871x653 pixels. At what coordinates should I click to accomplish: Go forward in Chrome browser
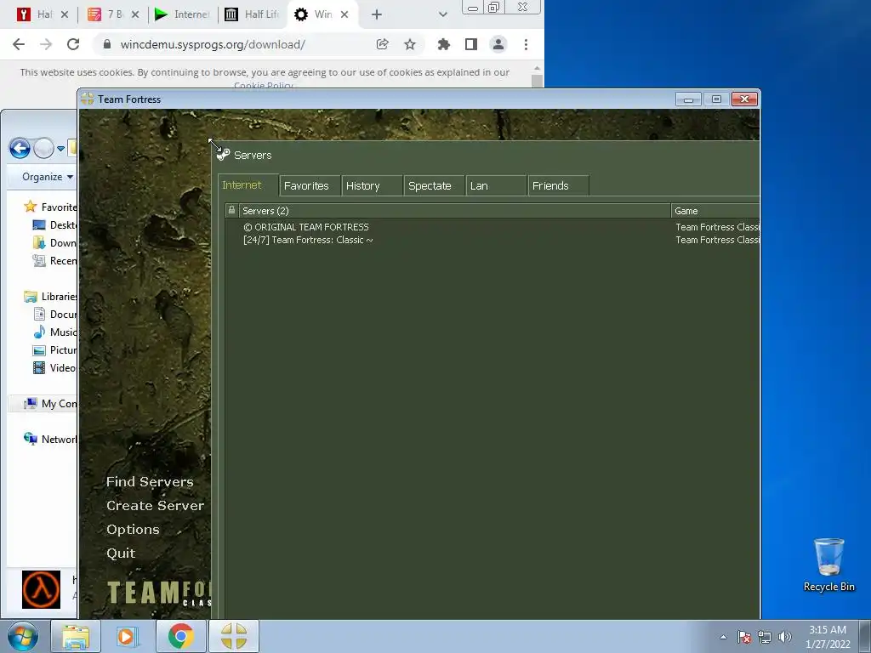pyautogui.click(x=46, y=44)
